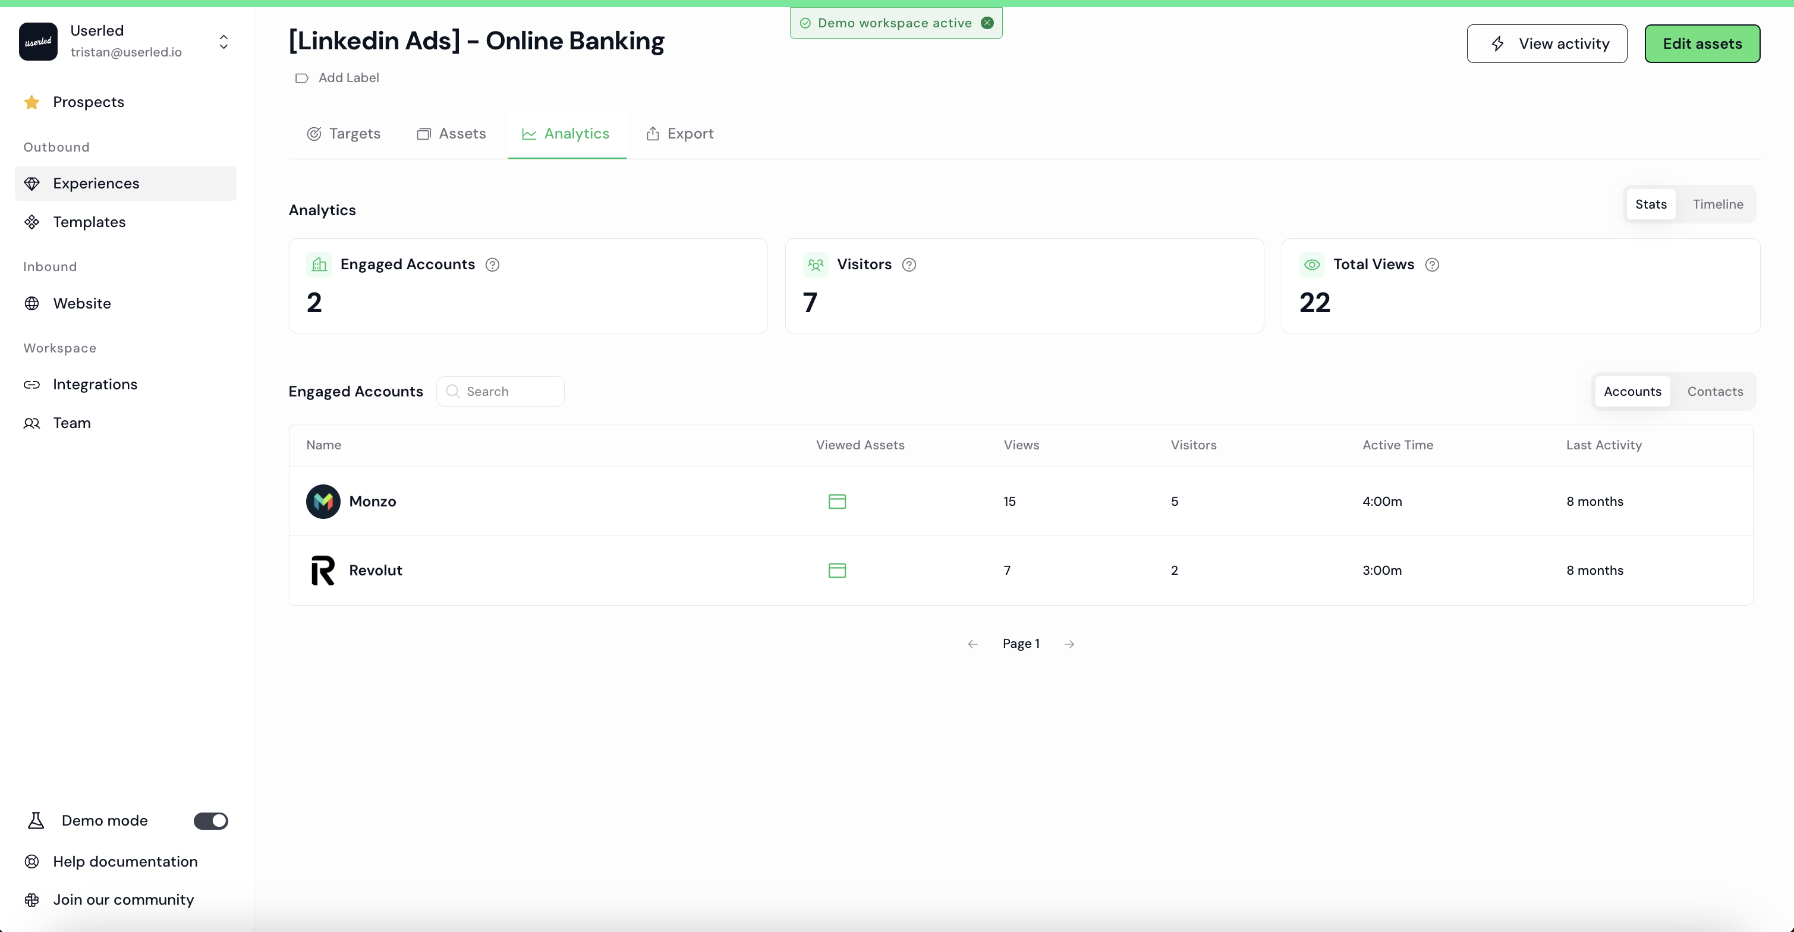Image resolution: width=1794 pixels, height=932 pixels.
Task: Open Monzo's viewed asset page icon
Action: point(836,502)
